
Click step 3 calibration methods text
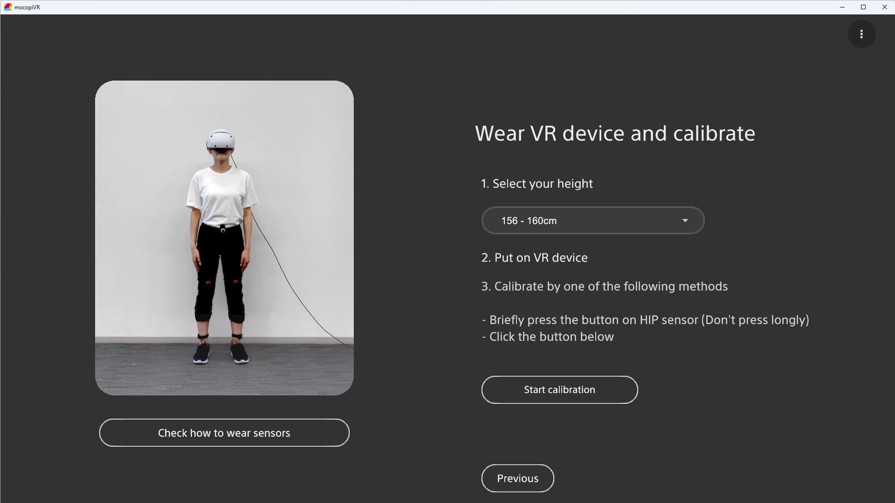(604, 286)
